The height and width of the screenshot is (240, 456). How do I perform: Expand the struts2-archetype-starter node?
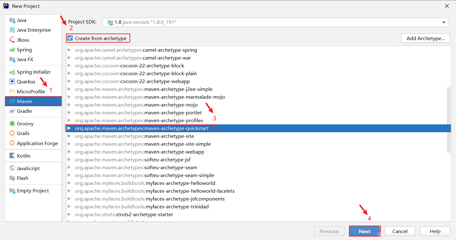click(69, 215)
